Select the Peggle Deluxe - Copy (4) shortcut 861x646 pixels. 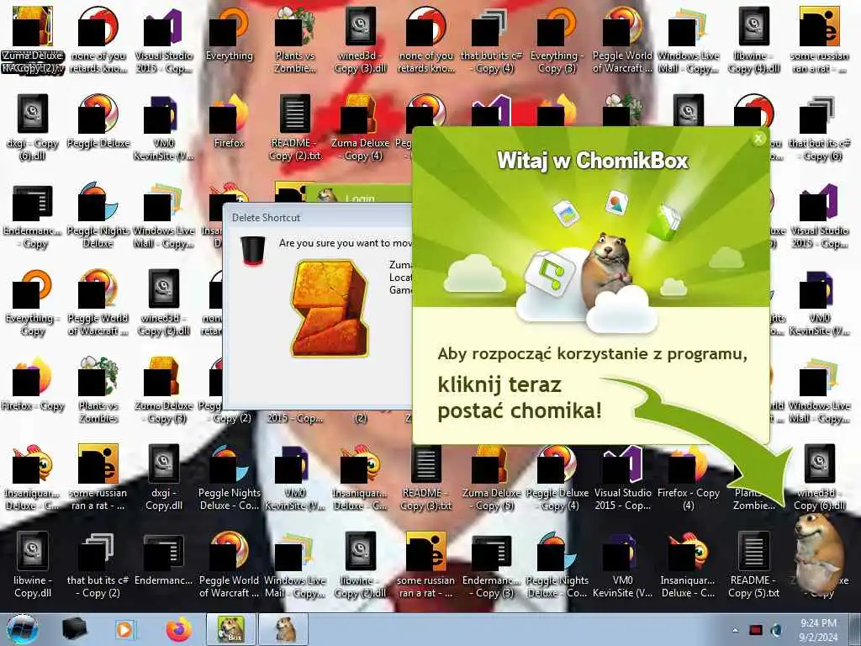tap(557, 478)
